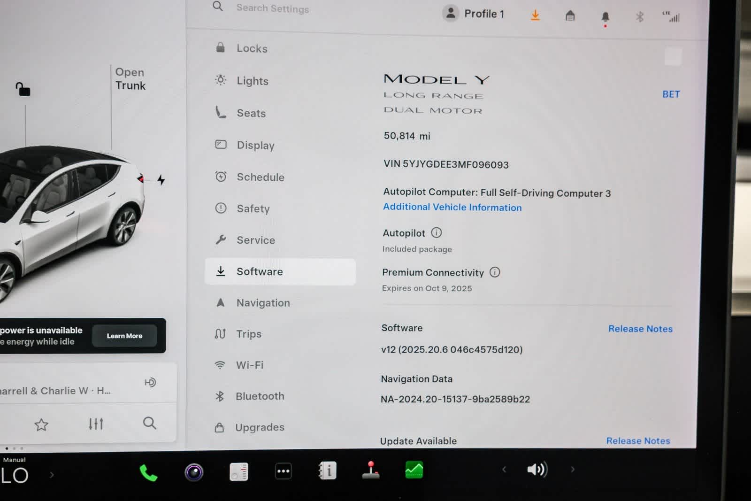Viewport: 751px width, 501px height.
Task: Open the green Phone app
Action: click(x=148, y=472)
